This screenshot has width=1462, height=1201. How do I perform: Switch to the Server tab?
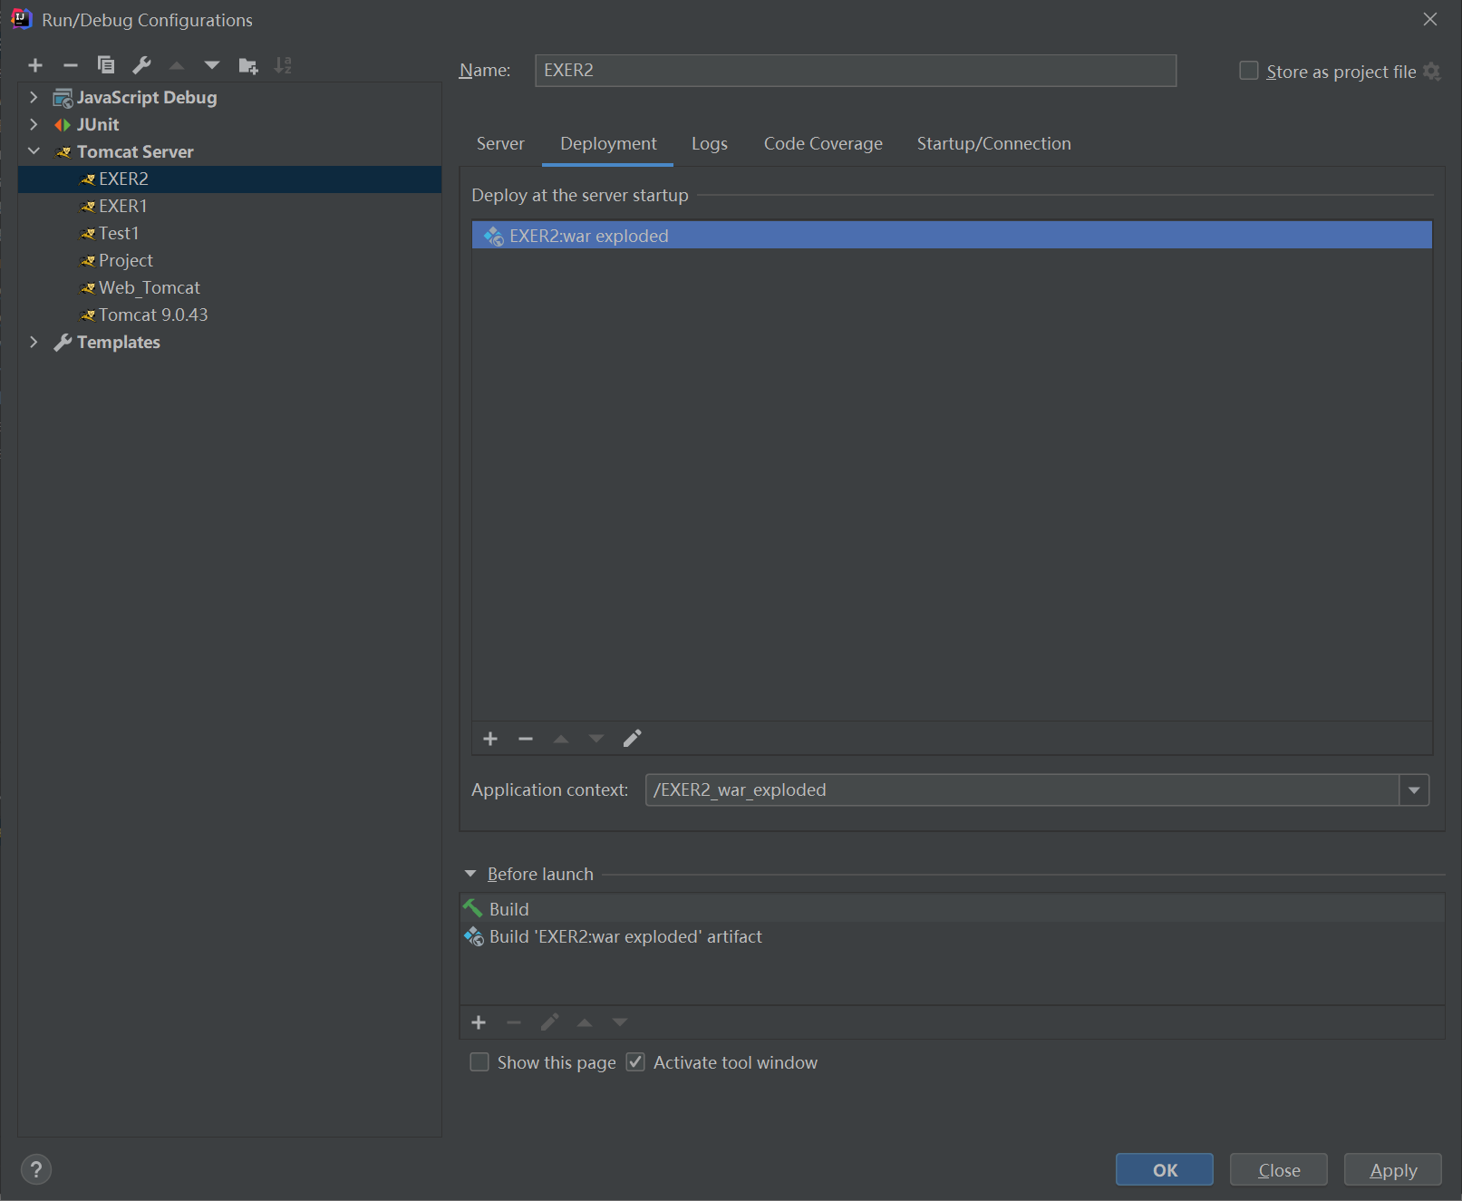coord(500,144)
